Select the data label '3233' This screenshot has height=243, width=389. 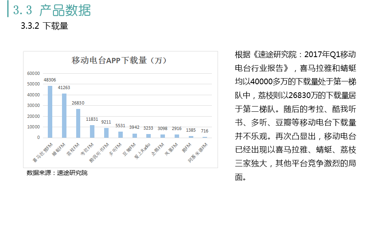pos(148,128)
